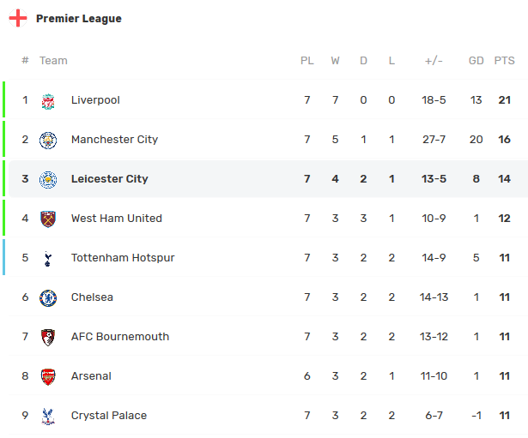Open the Premier League title link
528x438 pixels.
(79, 19)
